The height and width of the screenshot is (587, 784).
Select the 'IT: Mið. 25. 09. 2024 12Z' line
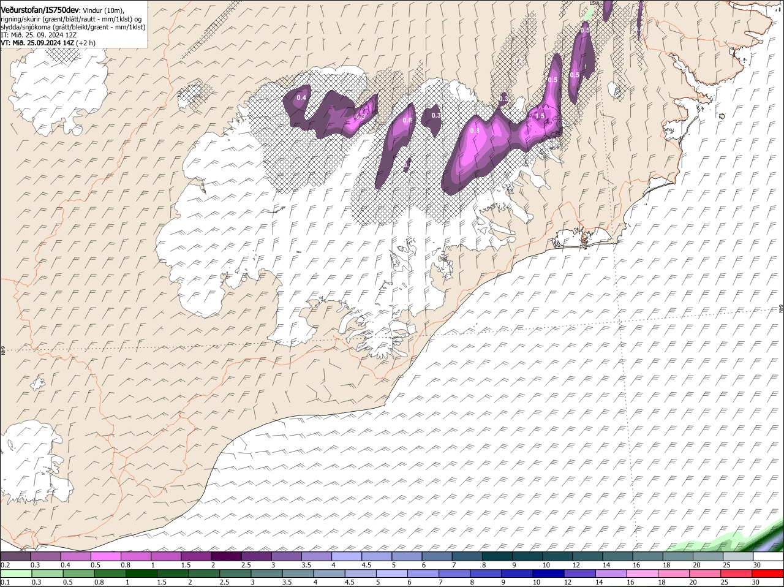[39, 35]
